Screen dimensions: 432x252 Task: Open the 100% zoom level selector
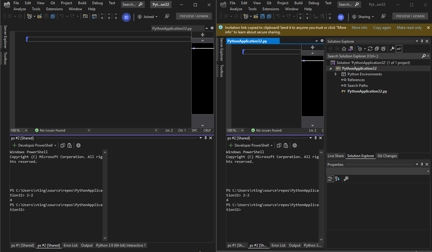(x=19, y=130)
